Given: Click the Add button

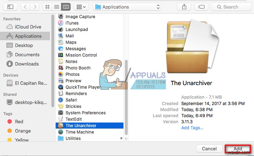Looking at the screenshot, I should pos(238,149).
